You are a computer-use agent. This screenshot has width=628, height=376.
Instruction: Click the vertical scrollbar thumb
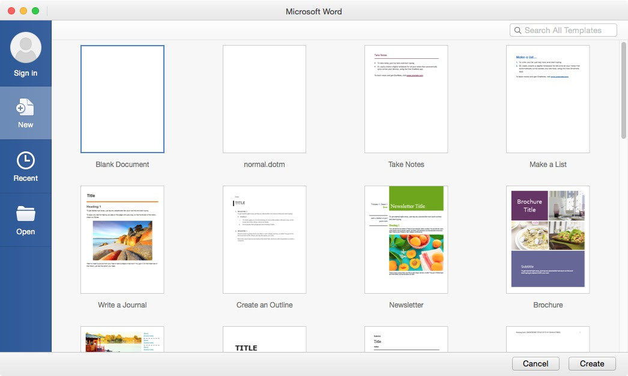pyautogui.click(x=624, y=90)
